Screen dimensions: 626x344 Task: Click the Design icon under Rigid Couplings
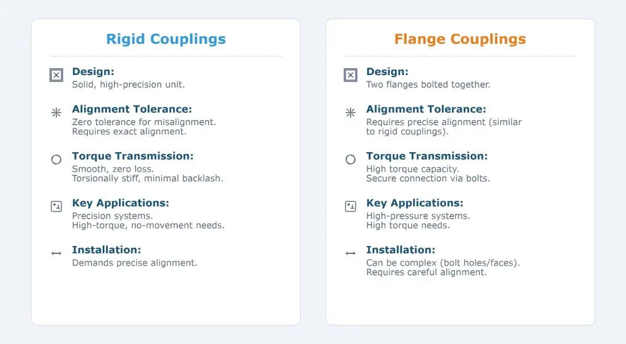tap(56, 75)
